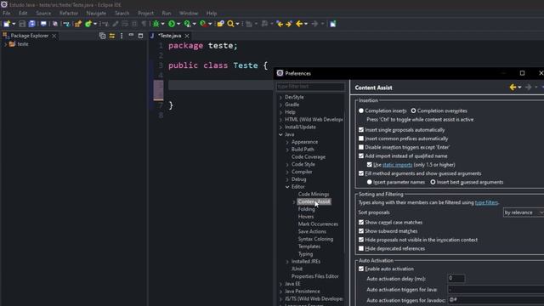Toggle Add import instead of qualified name
Screen dimensions: 544x306
pos(361,156)
